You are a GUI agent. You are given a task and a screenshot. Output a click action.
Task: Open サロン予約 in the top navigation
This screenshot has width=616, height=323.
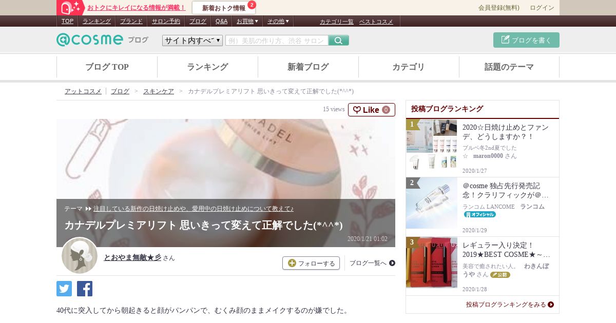click(166, 21)
